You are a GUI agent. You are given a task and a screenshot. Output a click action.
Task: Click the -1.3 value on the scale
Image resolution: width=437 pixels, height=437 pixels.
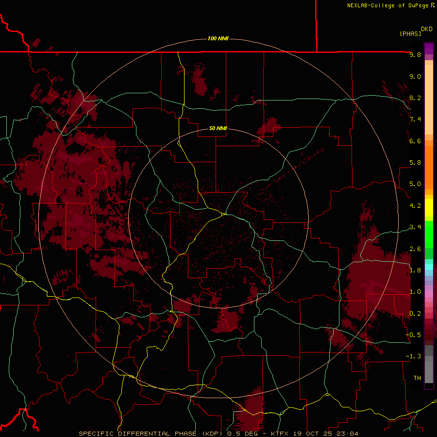[x=413, y=356]
